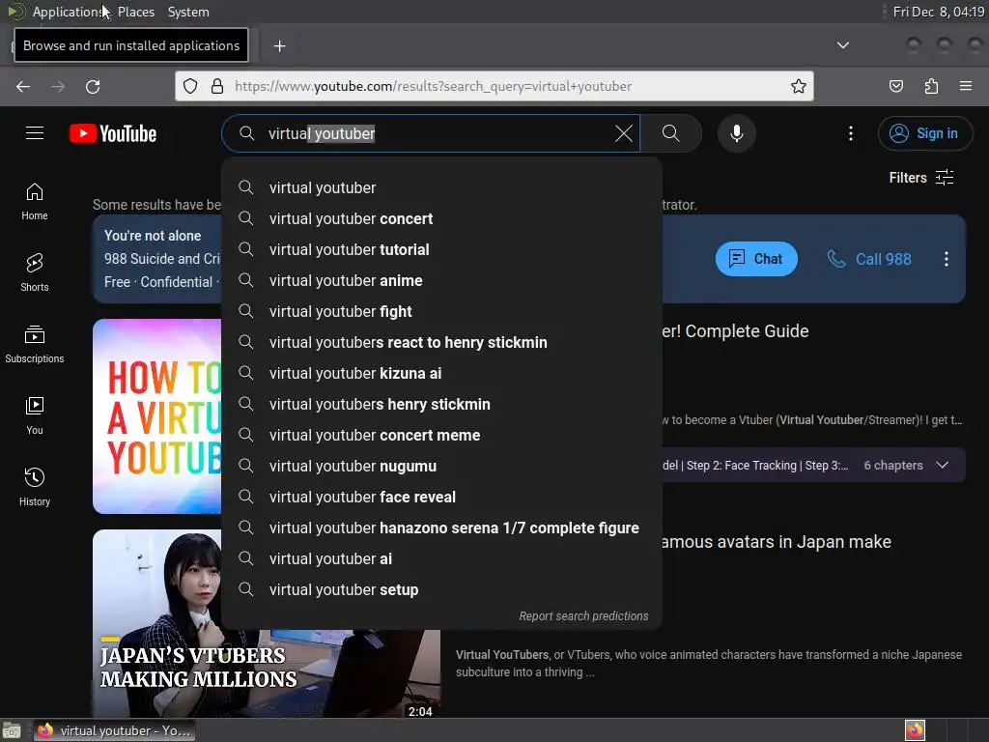Screen dimensions: 989x742
Task: Go to the YouTube logo home
Action: point(113,133)
